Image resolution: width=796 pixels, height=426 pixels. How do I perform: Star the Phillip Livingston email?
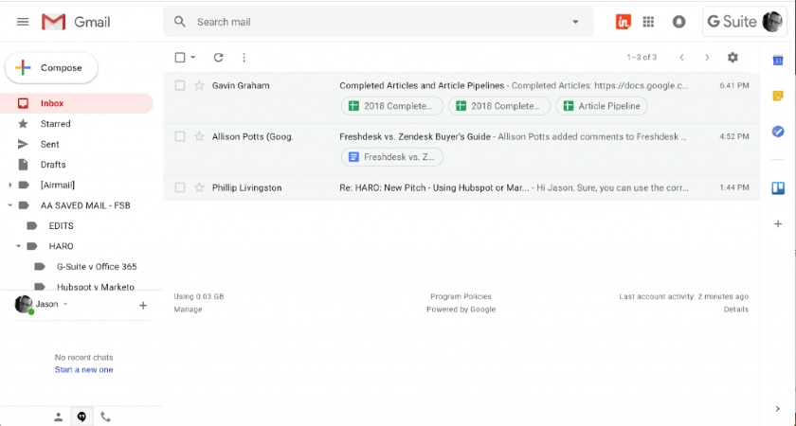(199, 187)
